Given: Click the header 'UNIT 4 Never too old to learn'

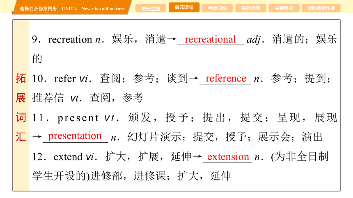Looking at the screenshot, I should click(x=93, y=9).
